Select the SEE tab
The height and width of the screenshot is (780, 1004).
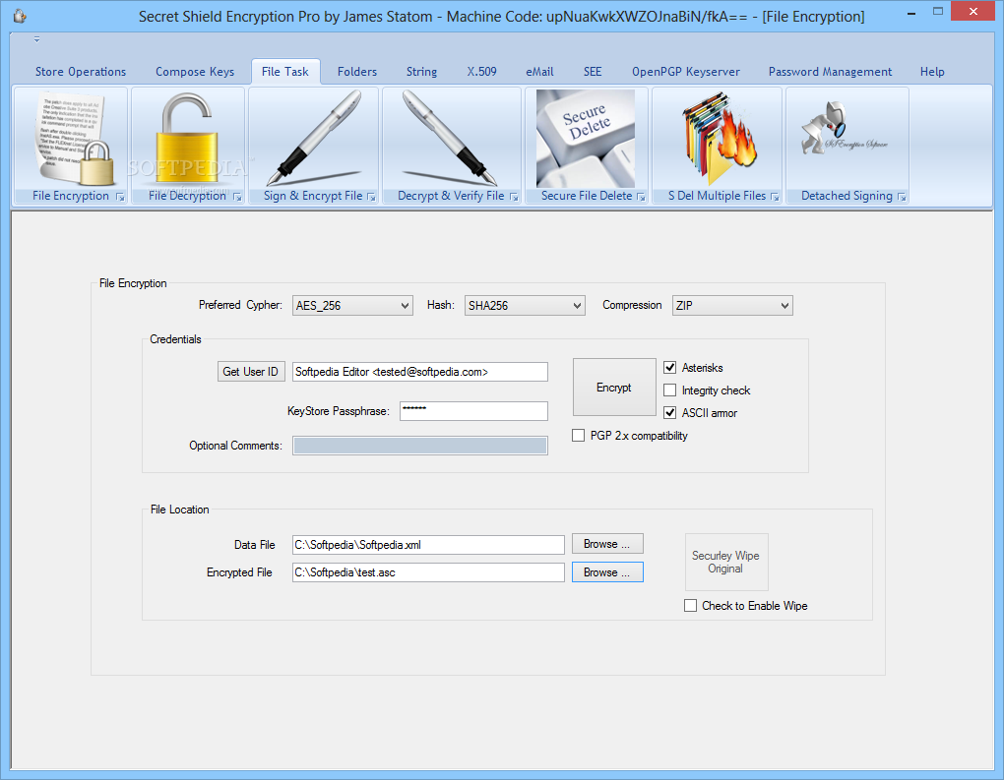(x=593, y=72)
